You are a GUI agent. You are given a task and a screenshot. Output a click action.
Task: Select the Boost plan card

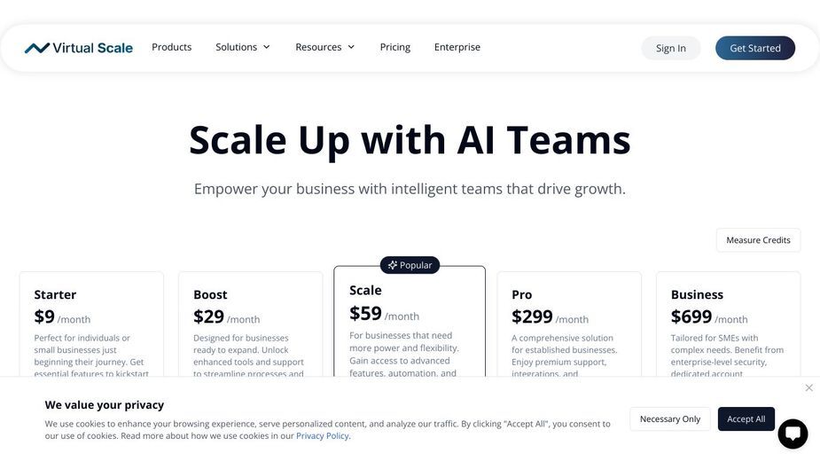coord(251,324)
